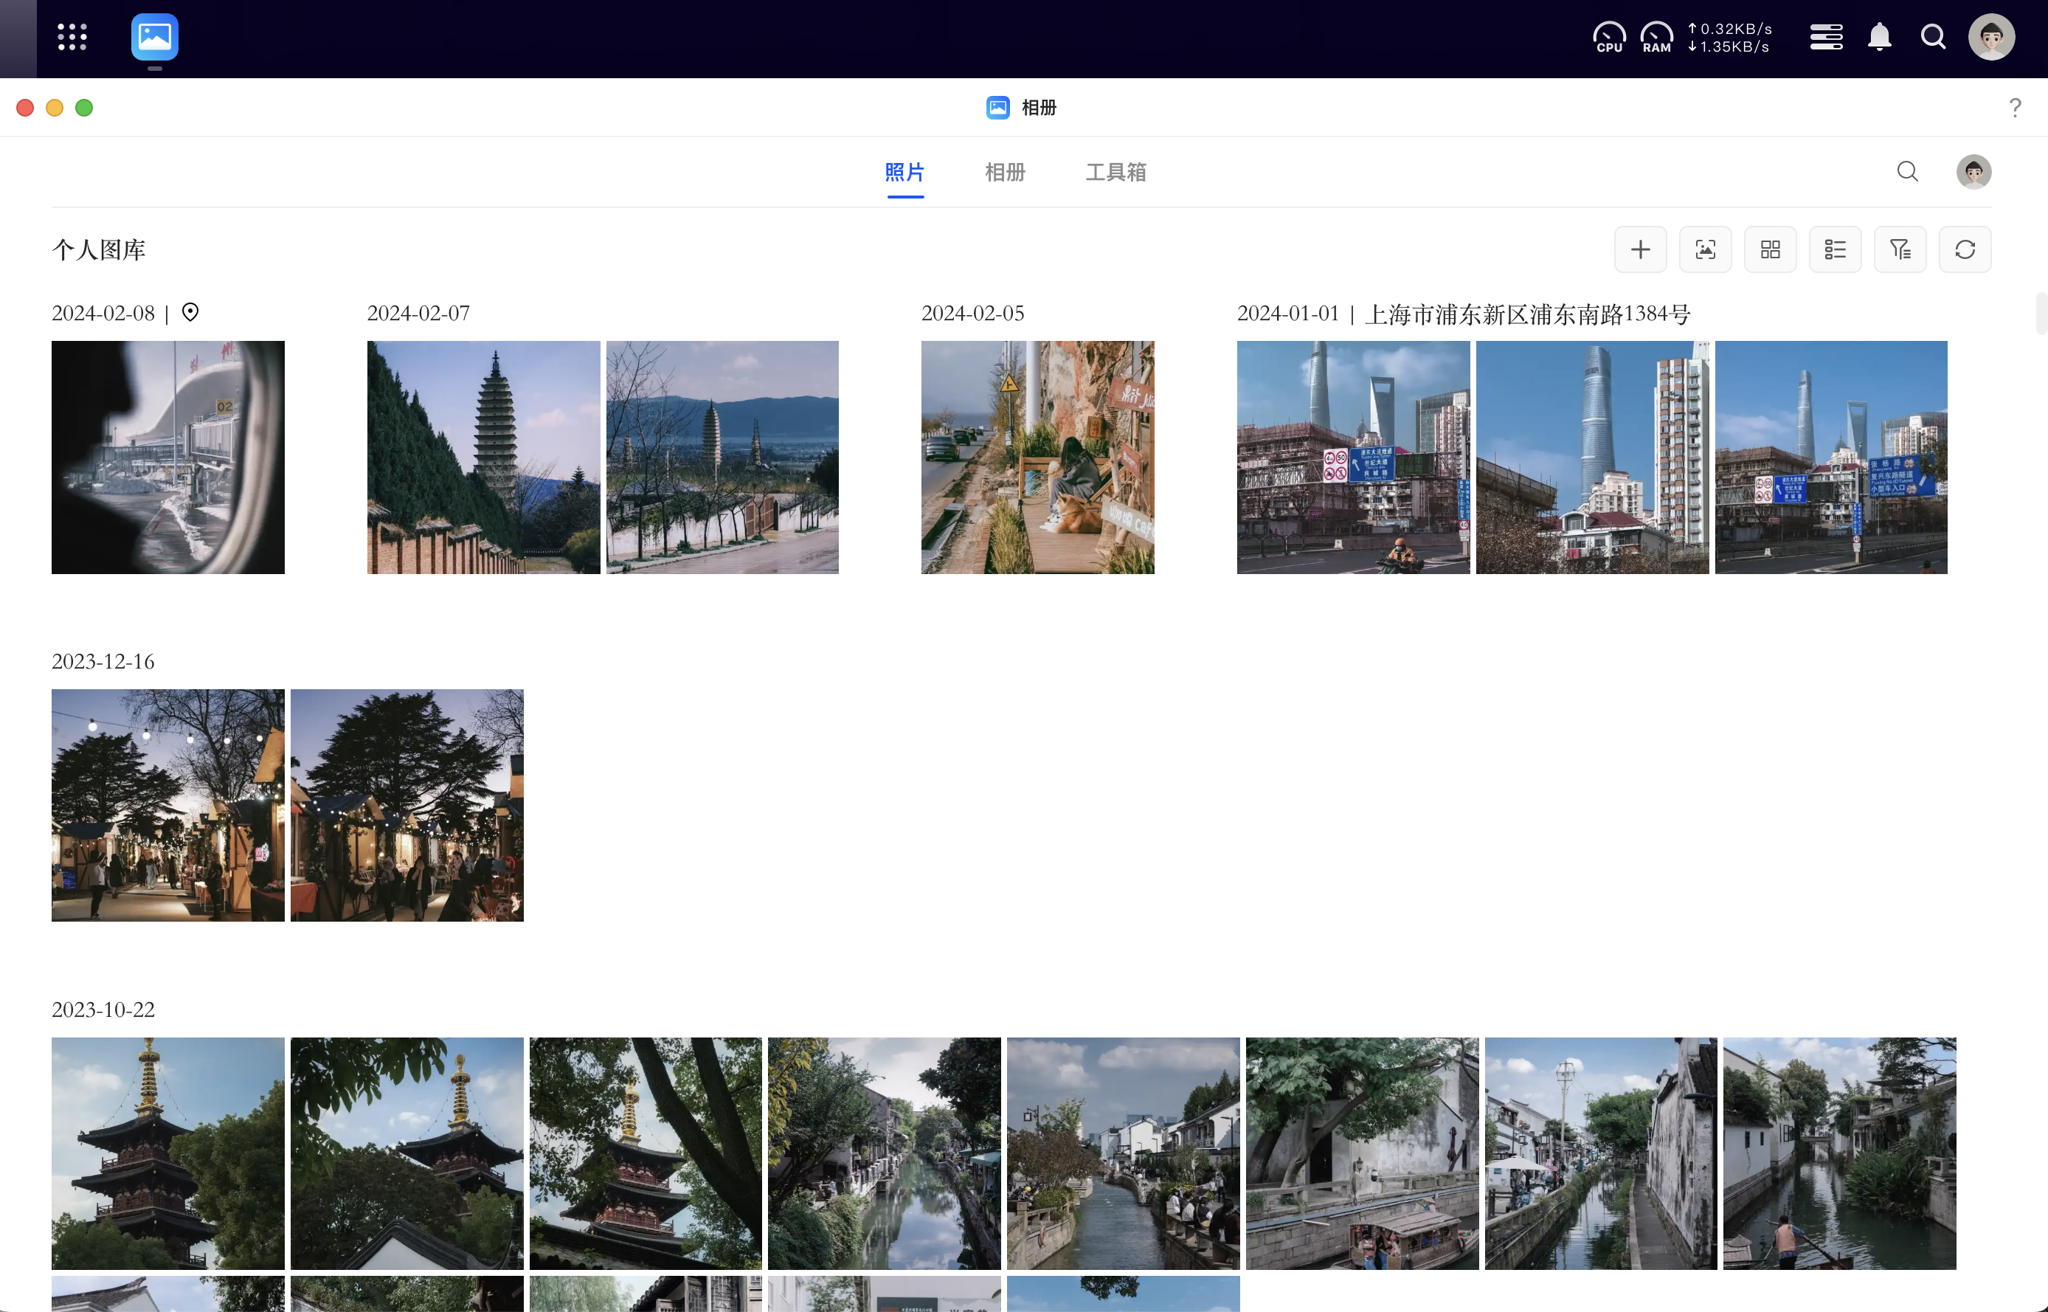This screenshot has height=1312, width=2048.
Task: Refresh the personal photo library
Action: pos(1965,249)
